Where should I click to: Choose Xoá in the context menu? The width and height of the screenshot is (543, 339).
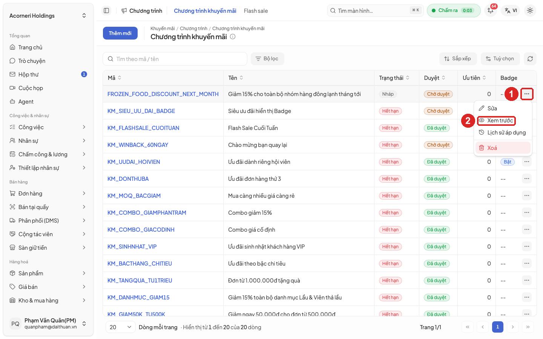pyautogui.click(x=503, y=148)
